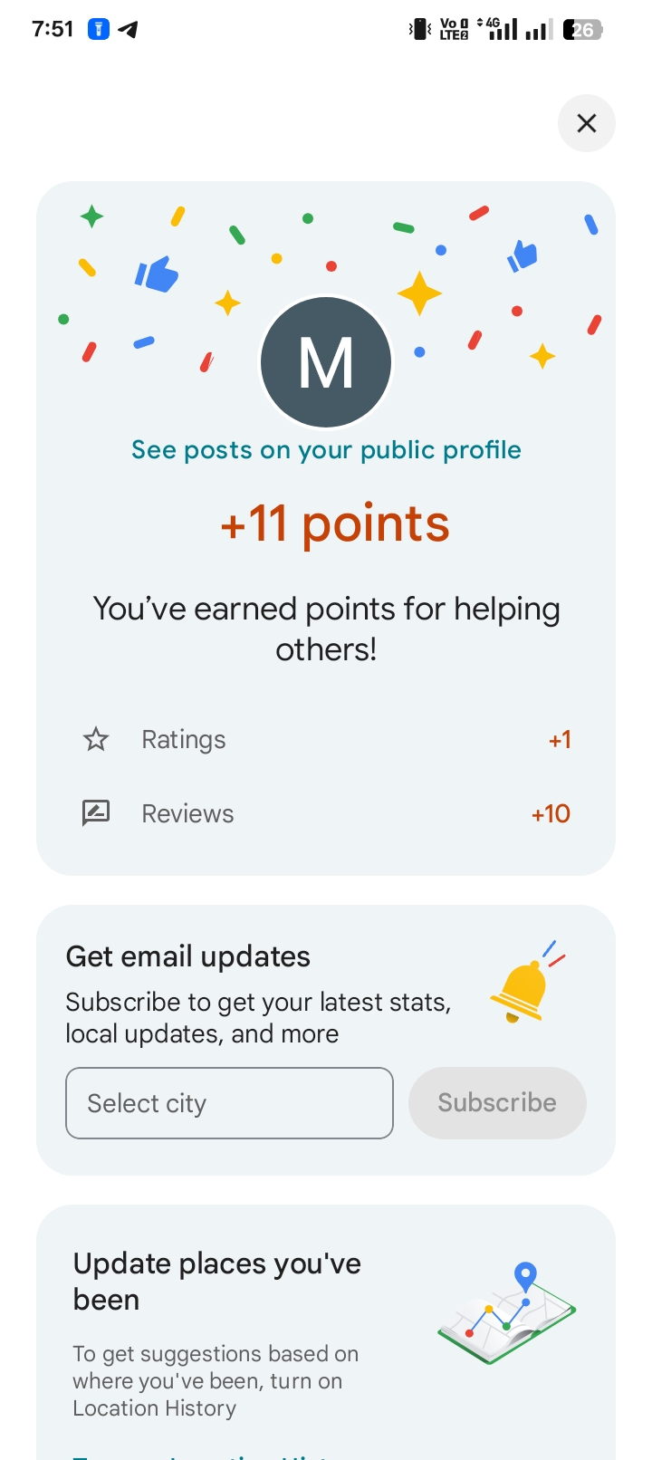Tap the Reviews +10 points value
Screen dimensions: 652x1460
click(551, 813)
